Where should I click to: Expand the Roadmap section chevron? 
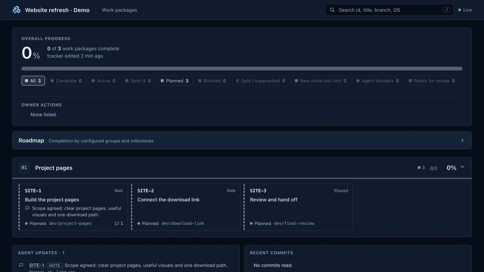pyautogui.click(x=462, y=141)
